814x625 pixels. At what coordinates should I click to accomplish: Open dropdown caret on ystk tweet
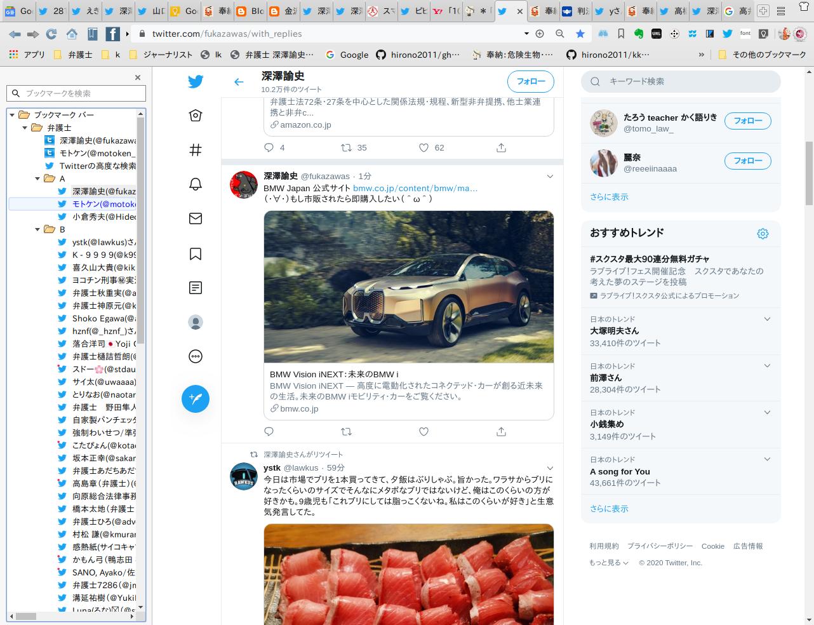click(x=550, y=468)
